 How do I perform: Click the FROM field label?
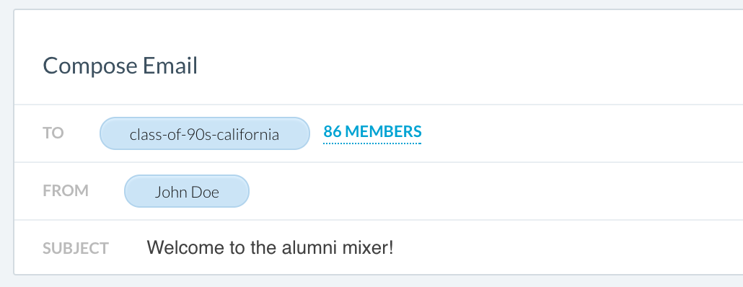(x=66, y=191)
